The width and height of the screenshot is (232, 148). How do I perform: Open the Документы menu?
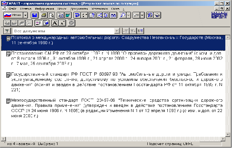coord(79,9)
